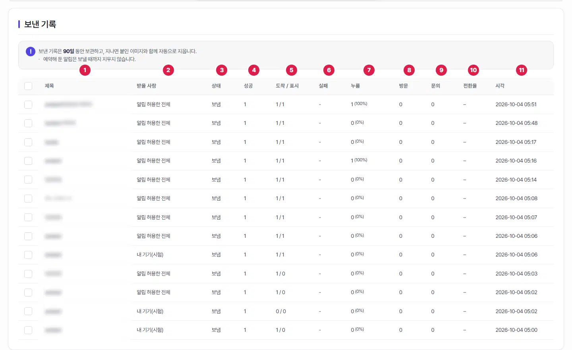The image size is (572, 350).
Task: Click the 보낸 기록 section heading
Action: (40, 24)
